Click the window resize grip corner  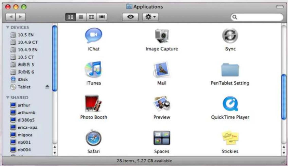pyautogui.click(x=283, y=162)
